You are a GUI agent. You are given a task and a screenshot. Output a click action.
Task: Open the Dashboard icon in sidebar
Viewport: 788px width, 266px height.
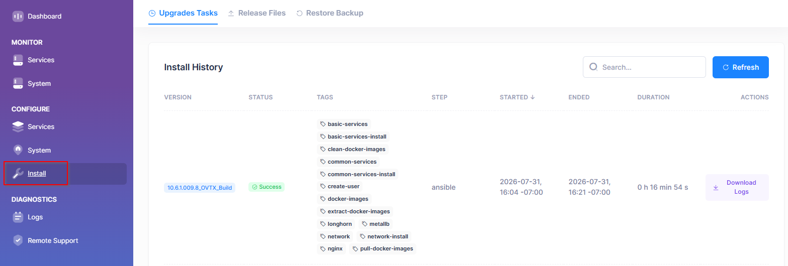(x=18, y=16)
